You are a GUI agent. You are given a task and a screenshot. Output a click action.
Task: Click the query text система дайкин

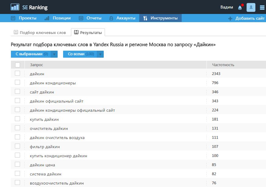point(45,174)
